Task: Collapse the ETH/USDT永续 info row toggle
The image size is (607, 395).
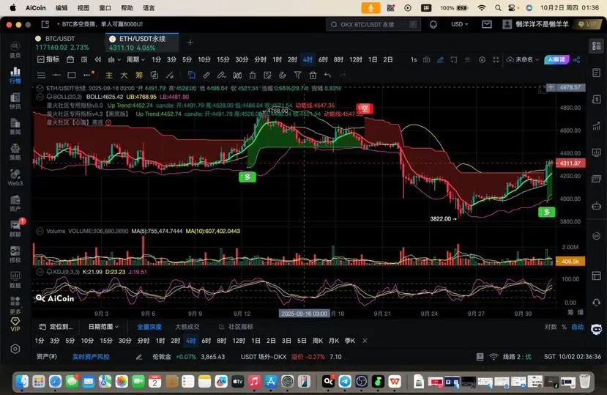Action: point(40,89)
